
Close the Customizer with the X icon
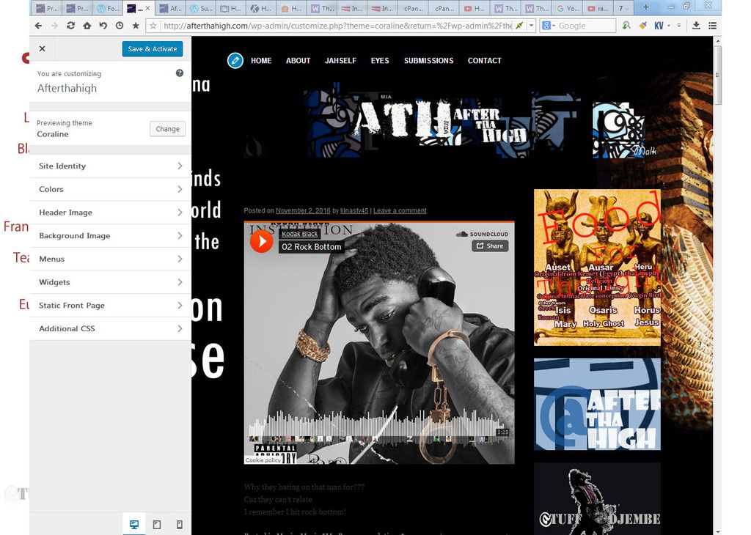pos(42,49)
